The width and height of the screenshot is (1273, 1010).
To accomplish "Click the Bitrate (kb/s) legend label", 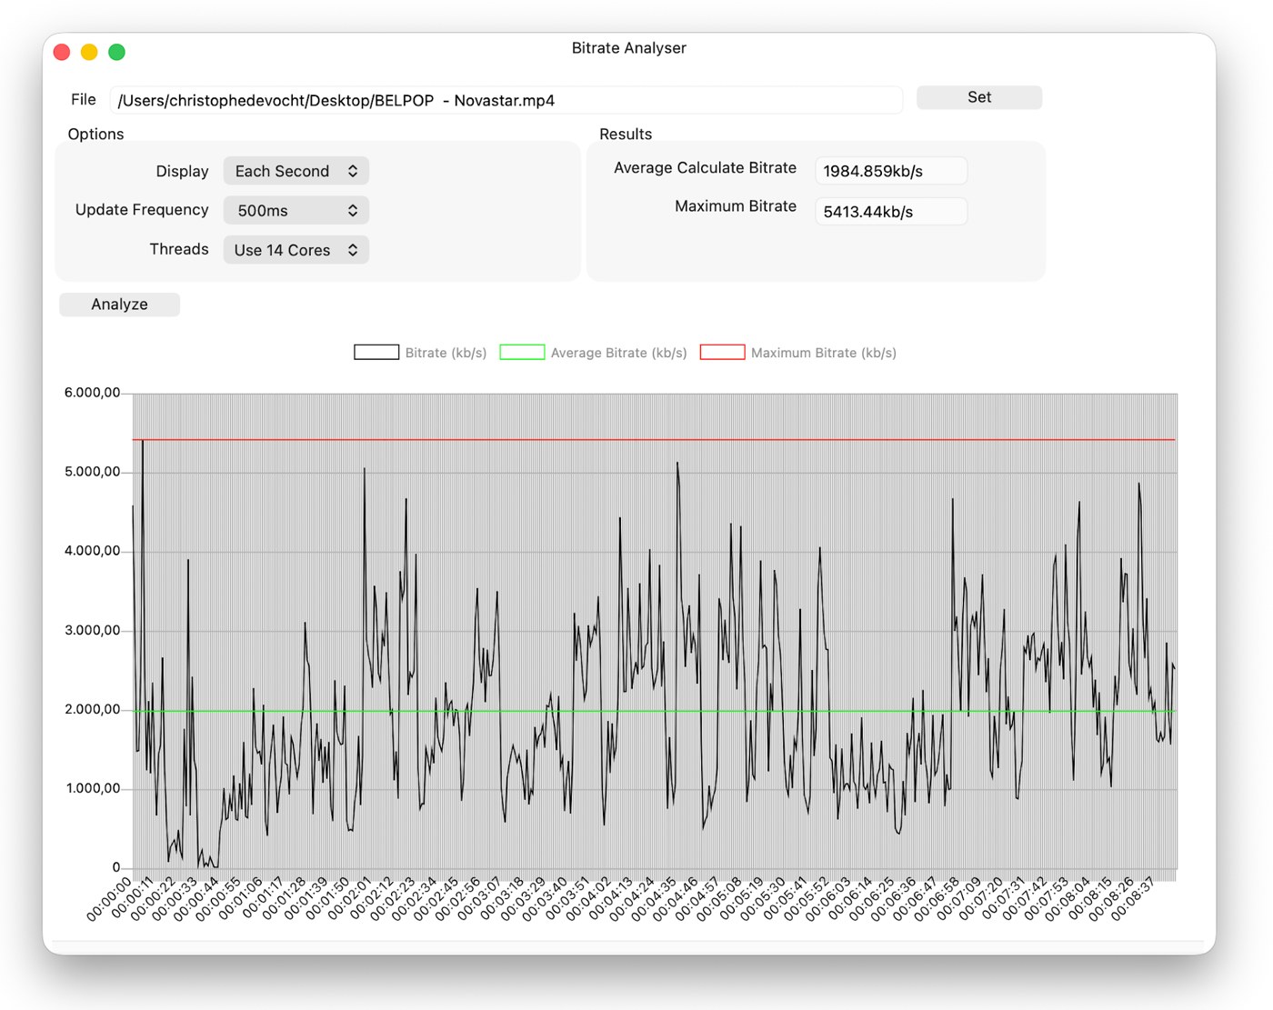I will (446, 353).
